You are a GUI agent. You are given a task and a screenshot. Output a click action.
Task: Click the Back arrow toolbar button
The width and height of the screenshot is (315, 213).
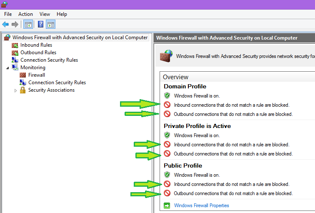pyautogui.click(x=5, y=25)
